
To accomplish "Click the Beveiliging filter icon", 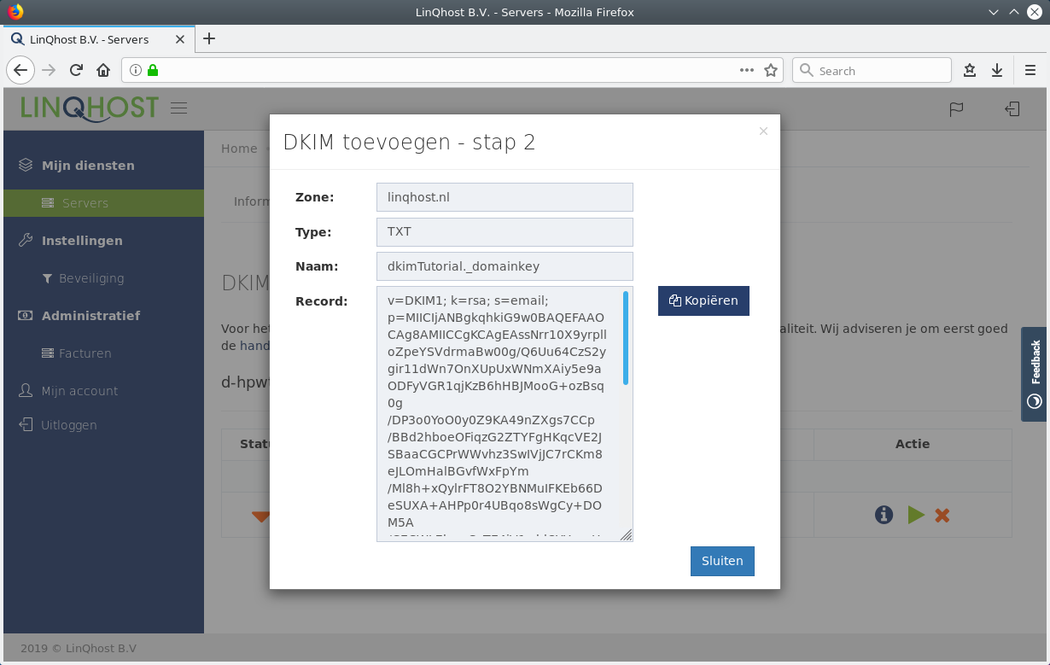I will tap(48, 278).
